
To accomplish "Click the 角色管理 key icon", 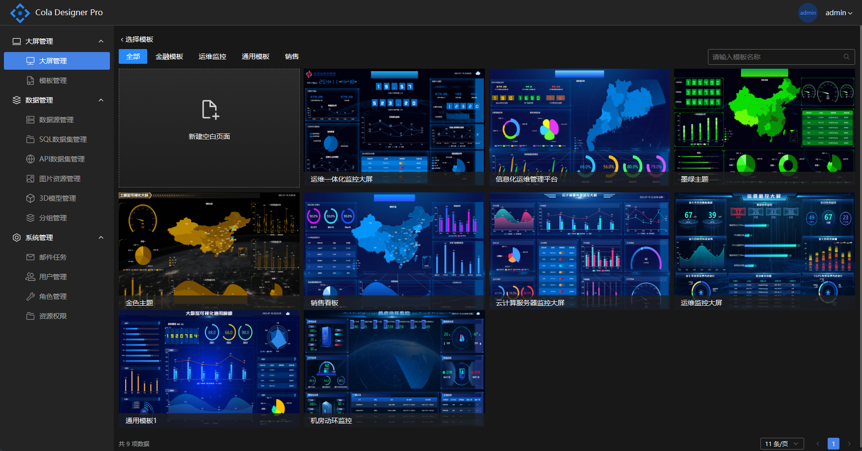I will [x=30, y=296].
